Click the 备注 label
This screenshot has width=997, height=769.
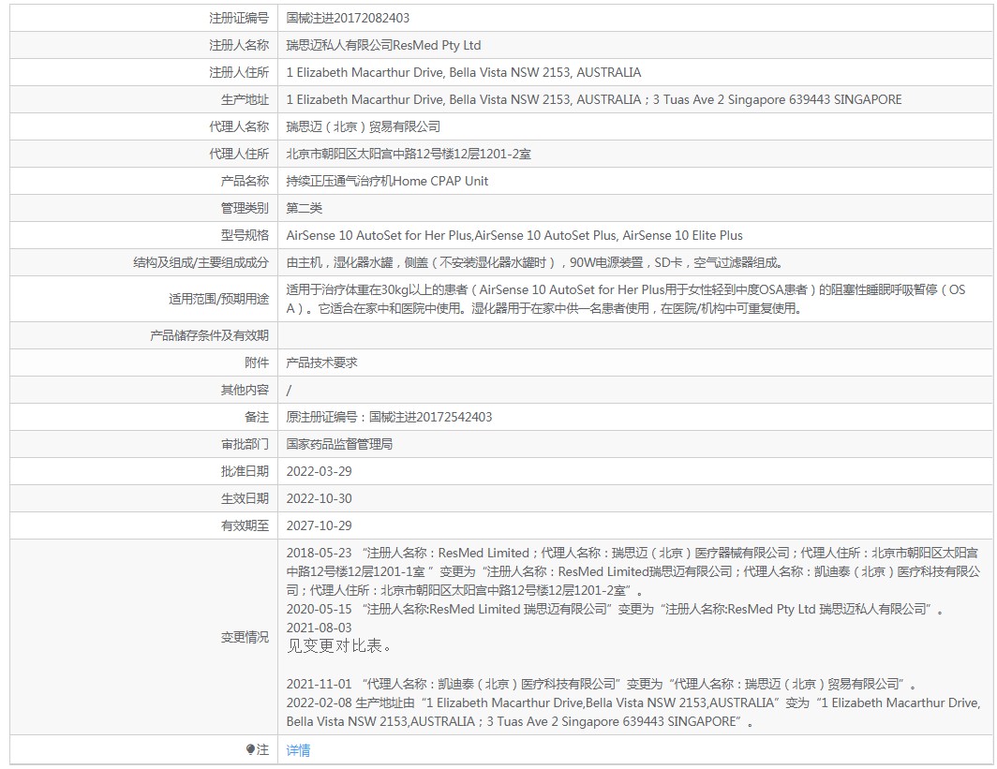coord(257,417)
